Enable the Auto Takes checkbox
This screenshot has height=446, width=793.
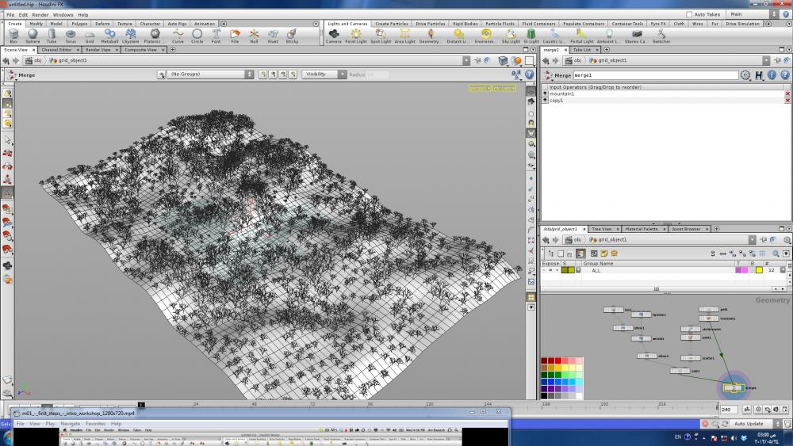pos(689,14)
